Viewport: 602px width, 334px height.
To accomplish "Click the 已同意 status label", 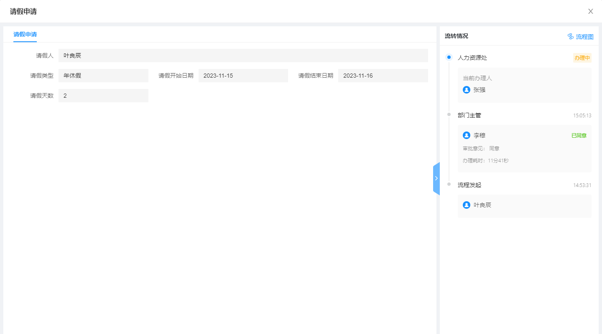I will 579,136.
